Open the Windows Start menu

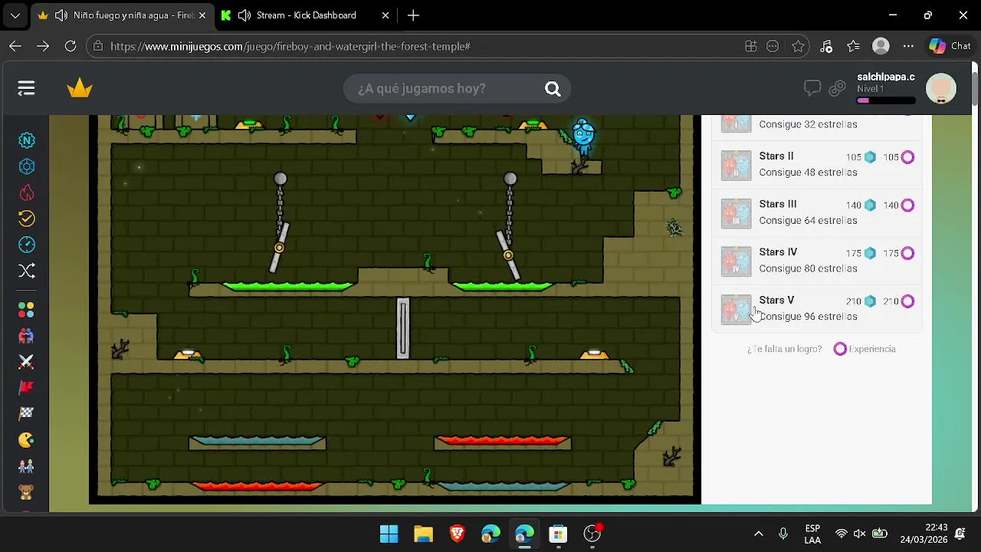pyautogui.click(x=389, y=534)
